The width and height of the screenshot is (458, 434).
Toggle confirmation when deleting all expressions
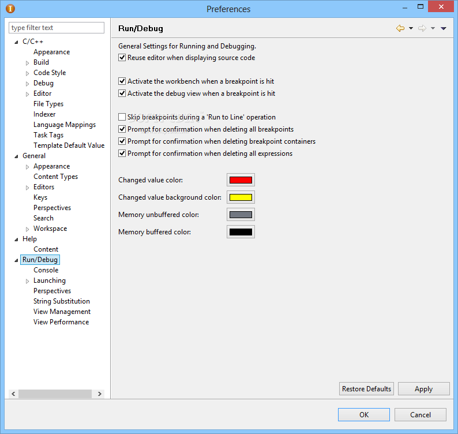click(x=122, y=154)
